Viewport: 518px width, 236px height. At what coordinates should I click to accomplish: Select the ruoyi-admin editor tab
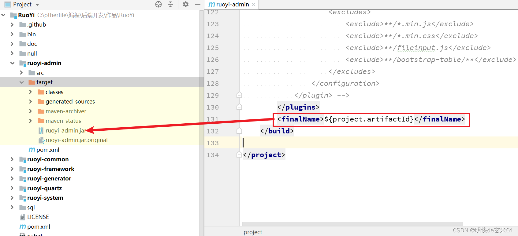click(x=232, y=5)
